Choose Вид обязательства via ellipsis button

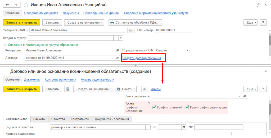pyautogui.click(x=148, y=127)
